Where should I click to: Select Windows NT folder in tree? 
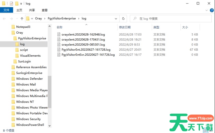25,102
